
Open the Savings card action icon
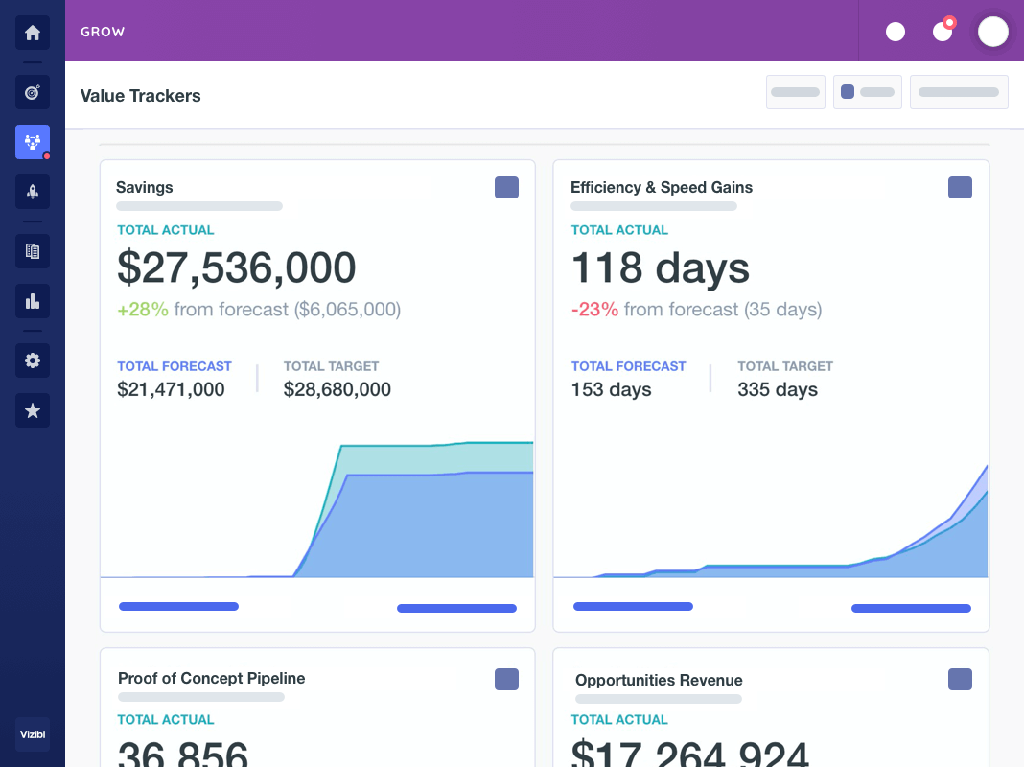pos(506,187)
